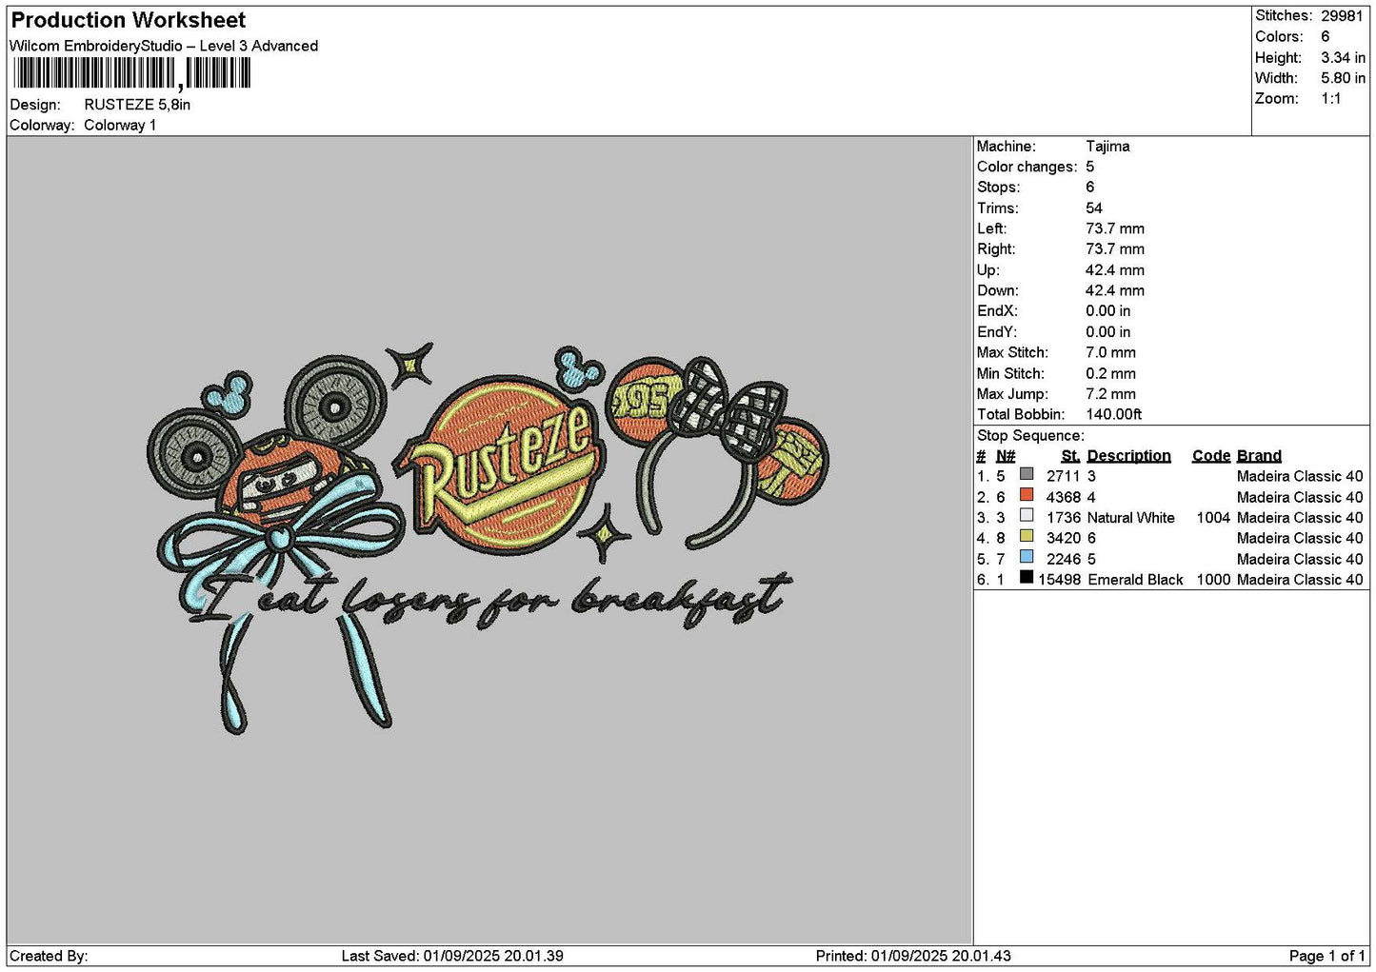Click the 'N#' column header
This screenshot has width=1376, height=972.
[x=1006, y=456]
